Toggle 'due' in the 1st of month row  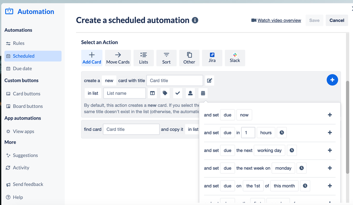click(227, 186)
